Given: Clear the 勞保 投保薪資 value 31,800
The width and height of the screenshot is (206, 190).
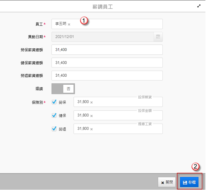Looking at the screenshot, I should click(x=92, y=102).
